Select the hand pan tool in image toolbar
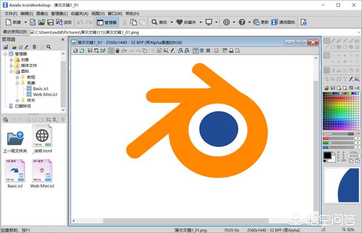 pyautogui.click(x=117, y=50)
